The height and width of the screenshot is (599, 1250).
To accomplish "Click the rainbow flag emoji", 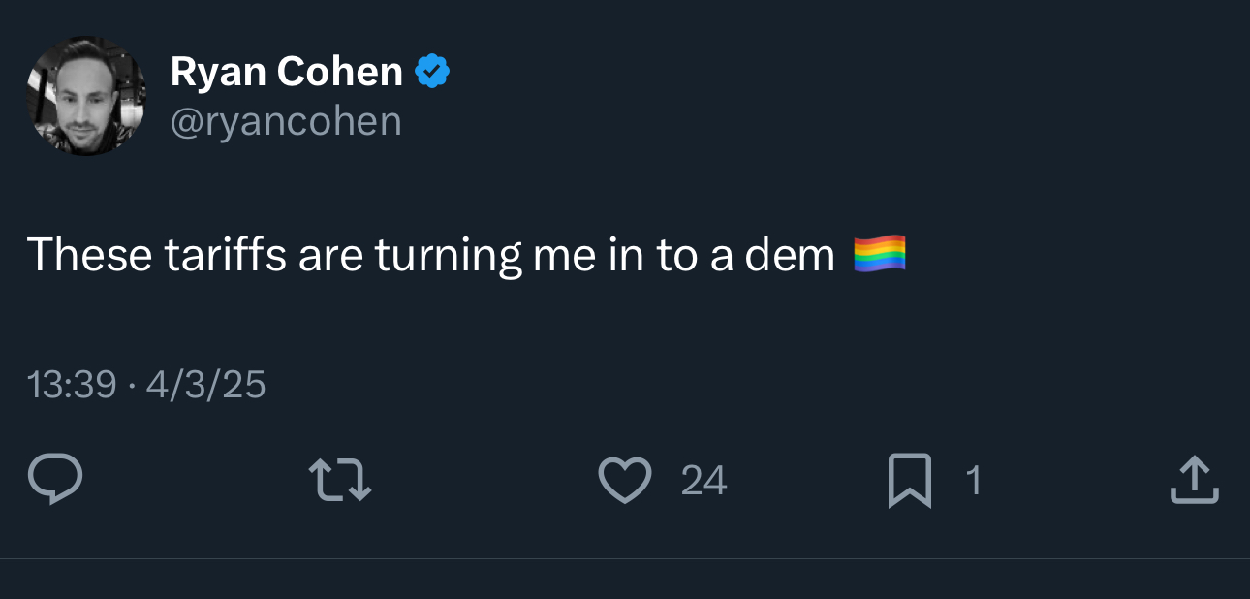I will 880,254.
